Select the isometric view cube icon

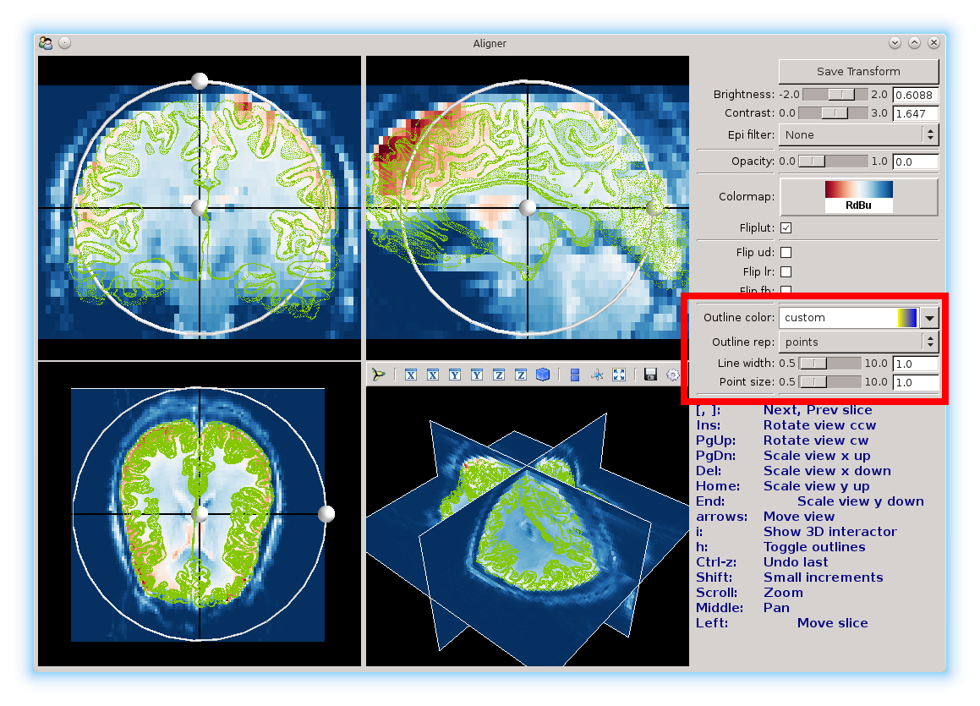[543, 375]
